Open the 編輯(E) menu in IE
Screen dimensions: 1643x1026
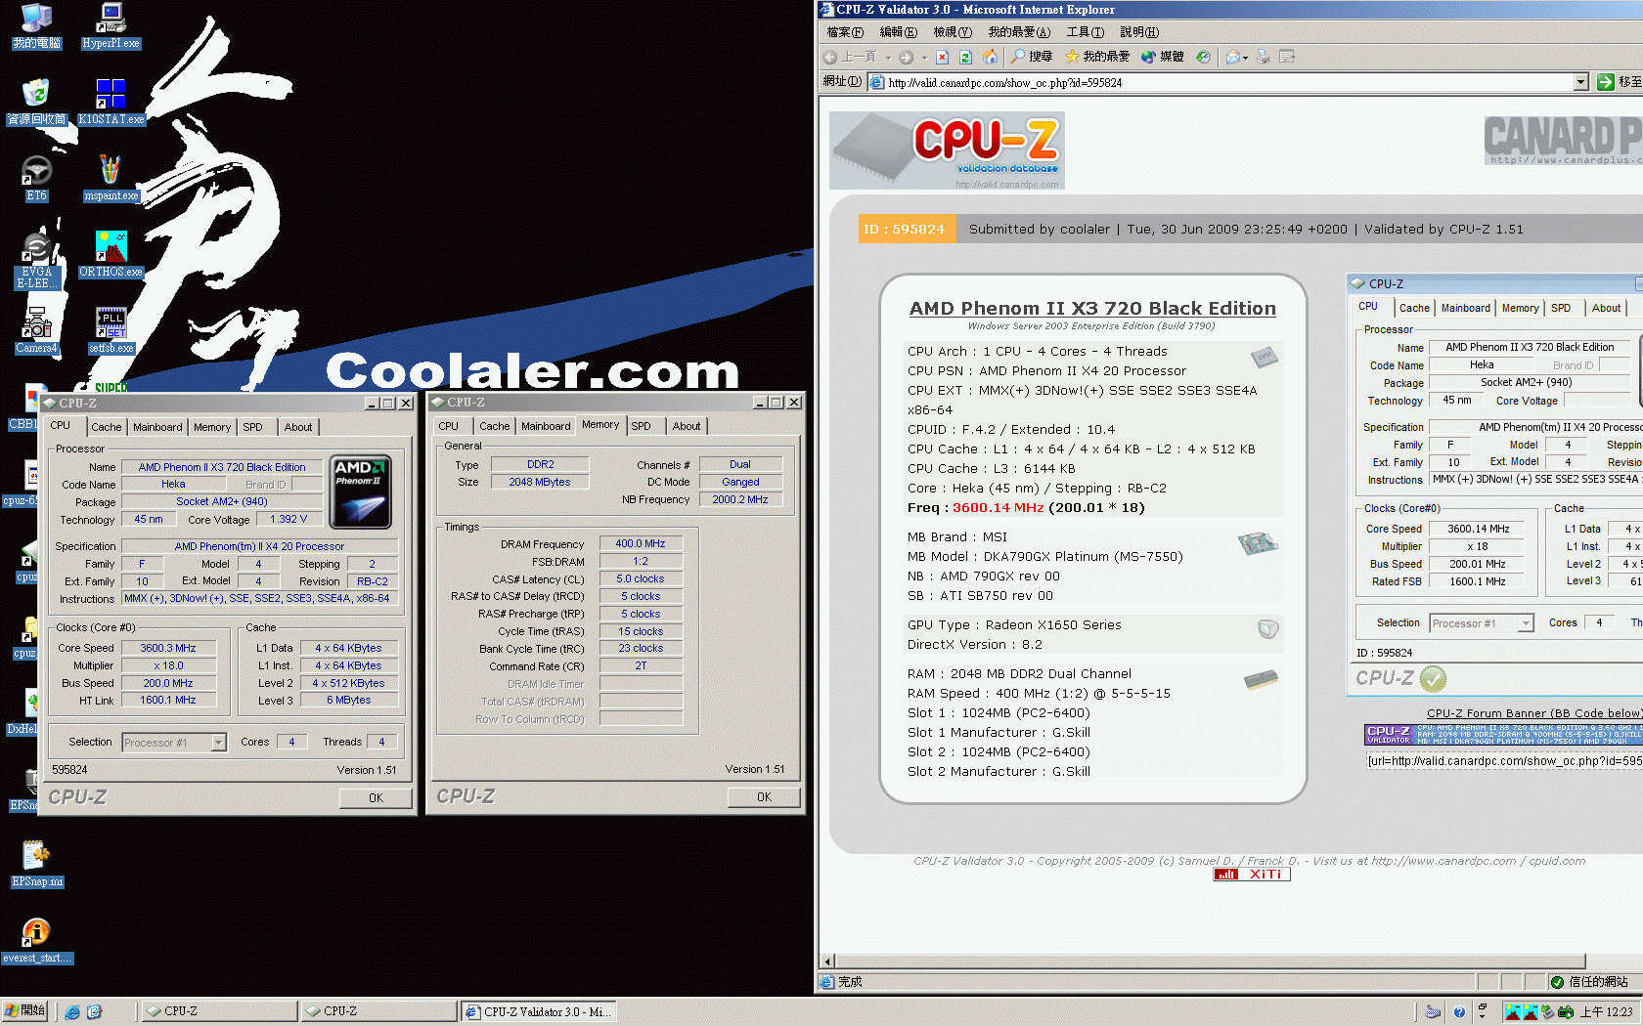[898, 32]
